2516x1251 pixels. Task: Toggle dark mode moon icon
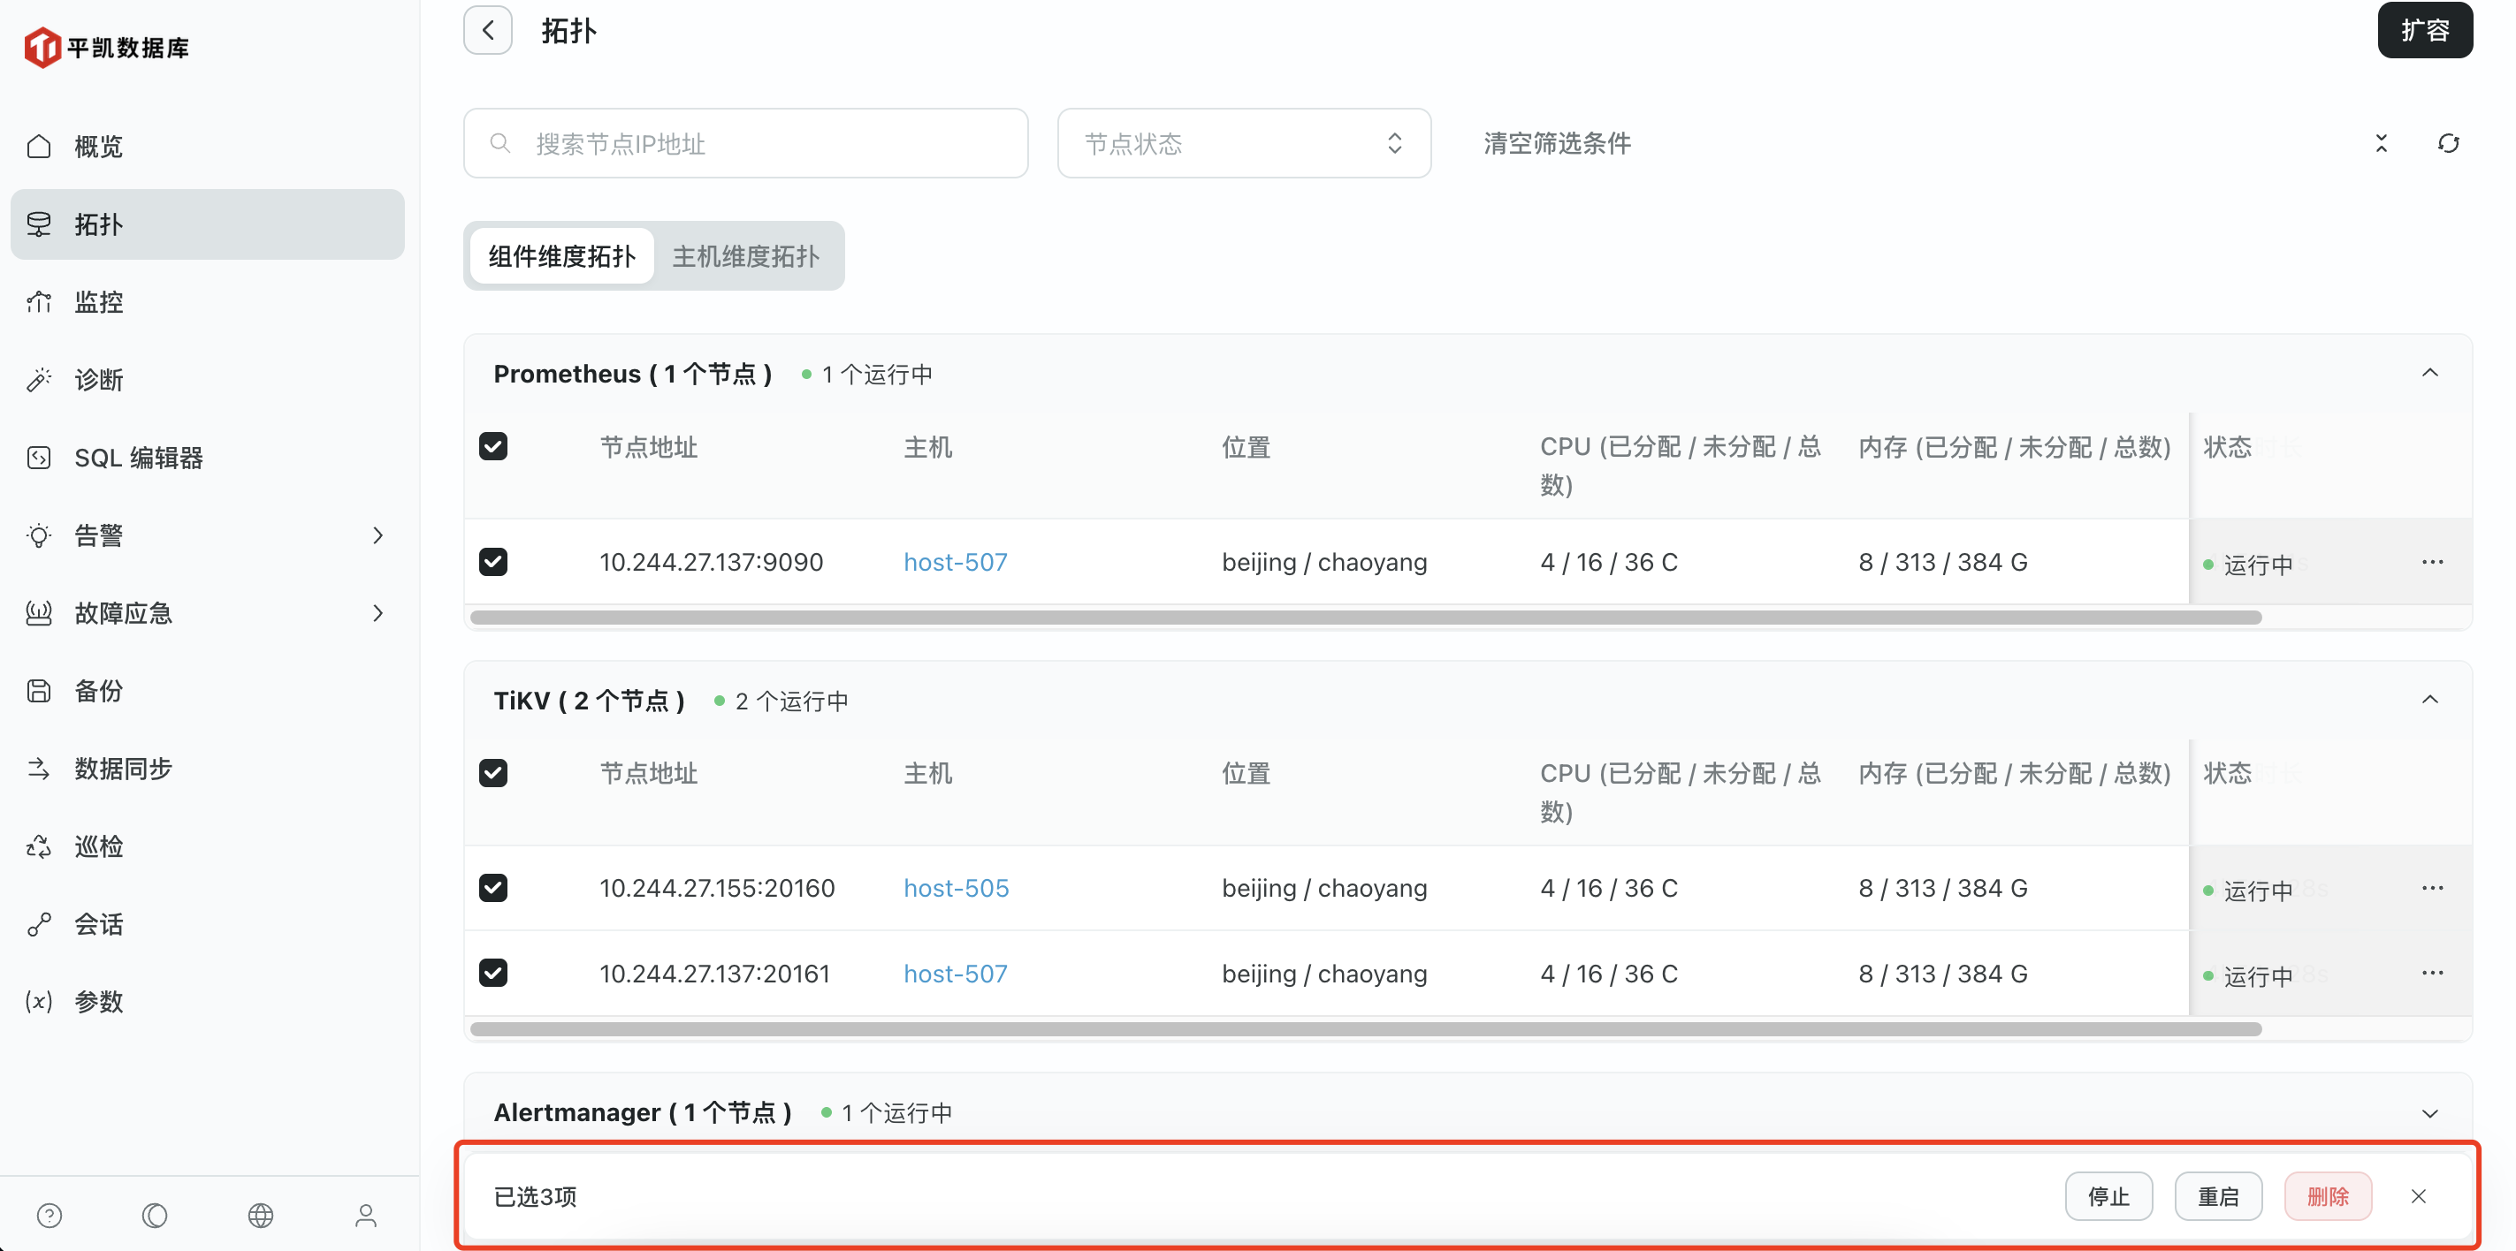[155, 1215]
